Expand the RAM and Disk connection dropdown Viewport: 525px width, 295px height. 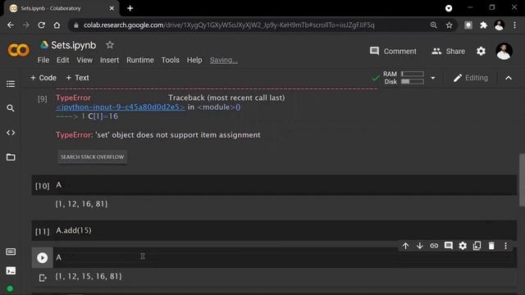click(433, 78)
